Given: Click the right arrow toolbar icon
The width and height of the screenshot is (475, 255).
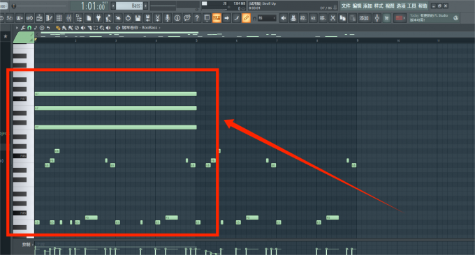Looking at the screenshot, I should [x=226, y=18].
